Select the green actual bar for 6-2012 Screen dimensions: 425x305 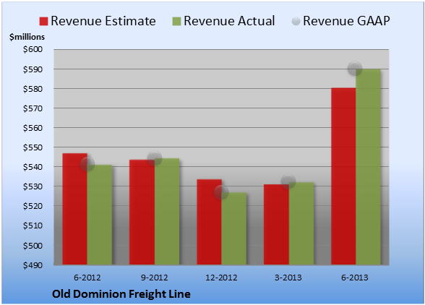(100, 215)
